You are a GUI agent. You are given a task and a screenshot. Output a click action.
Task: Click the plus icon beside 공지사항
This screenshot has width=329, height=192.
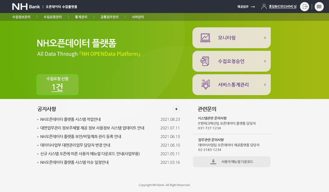pyautogui.click(x=176, y=109)
